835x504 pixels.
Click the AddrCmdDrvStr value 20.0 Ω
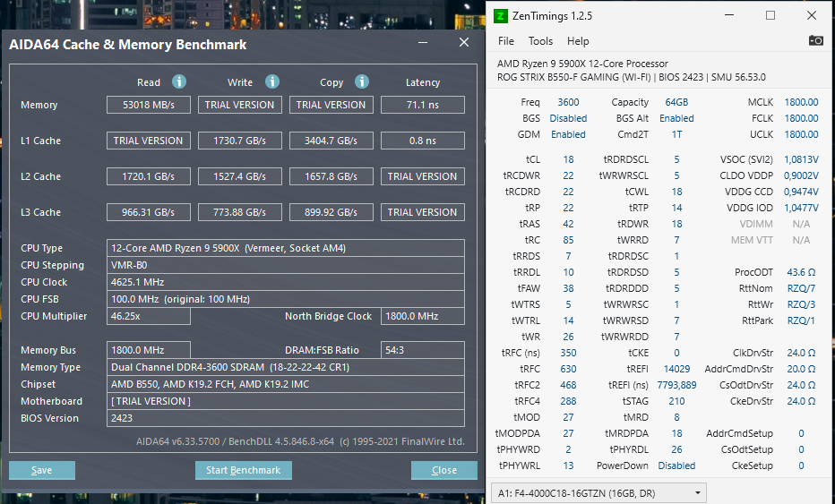pyautogui.click(x=801, y=369)
